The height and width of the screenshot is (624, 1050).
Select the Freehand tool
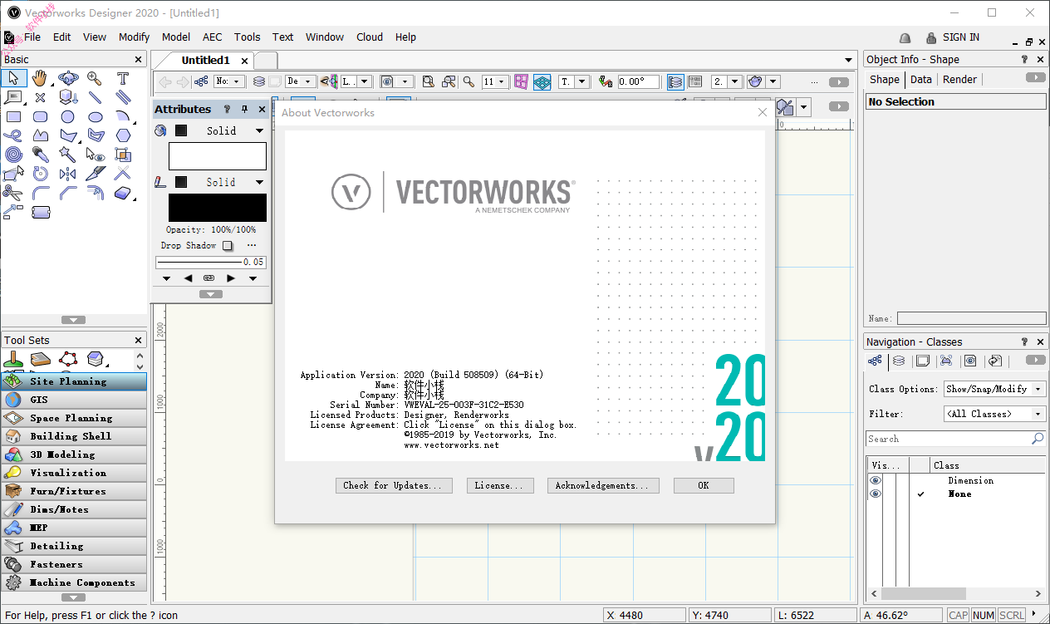coord(13,135)
